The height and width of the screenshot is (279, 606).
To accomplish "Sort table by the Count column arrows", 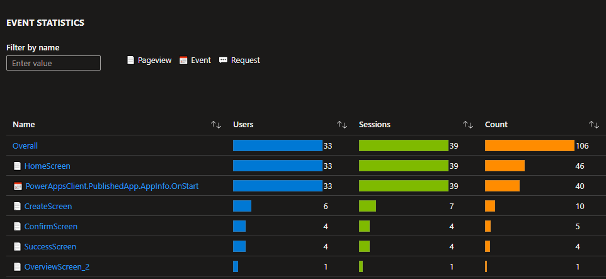I will click(593, 125).
